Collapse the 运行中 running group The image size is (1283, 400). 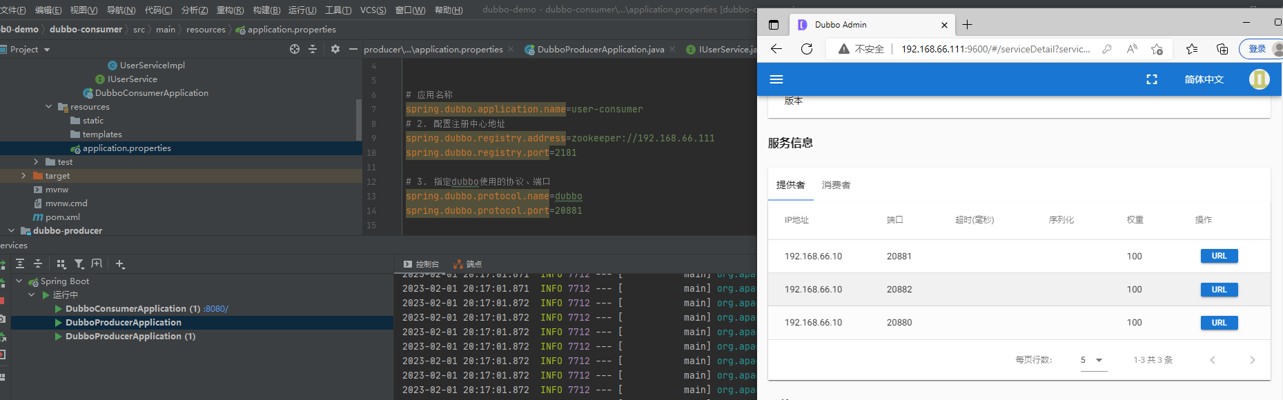click(x=31, y=295)
